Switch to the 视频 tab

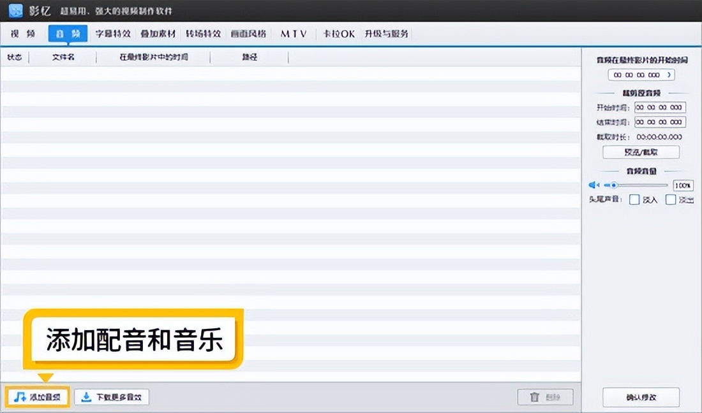[23, 34]
